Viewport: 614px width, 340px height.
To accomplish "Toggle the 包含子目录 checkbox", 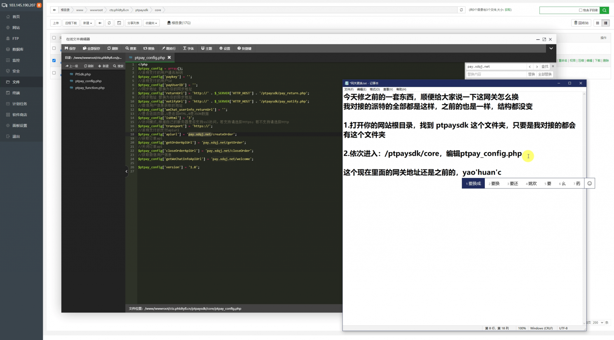I will point(580,10).
